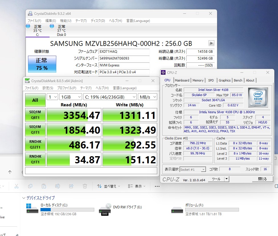Open File menu in CrystalDiskMark
This screenshot has width=278, height=236.
tap(32, 88)
